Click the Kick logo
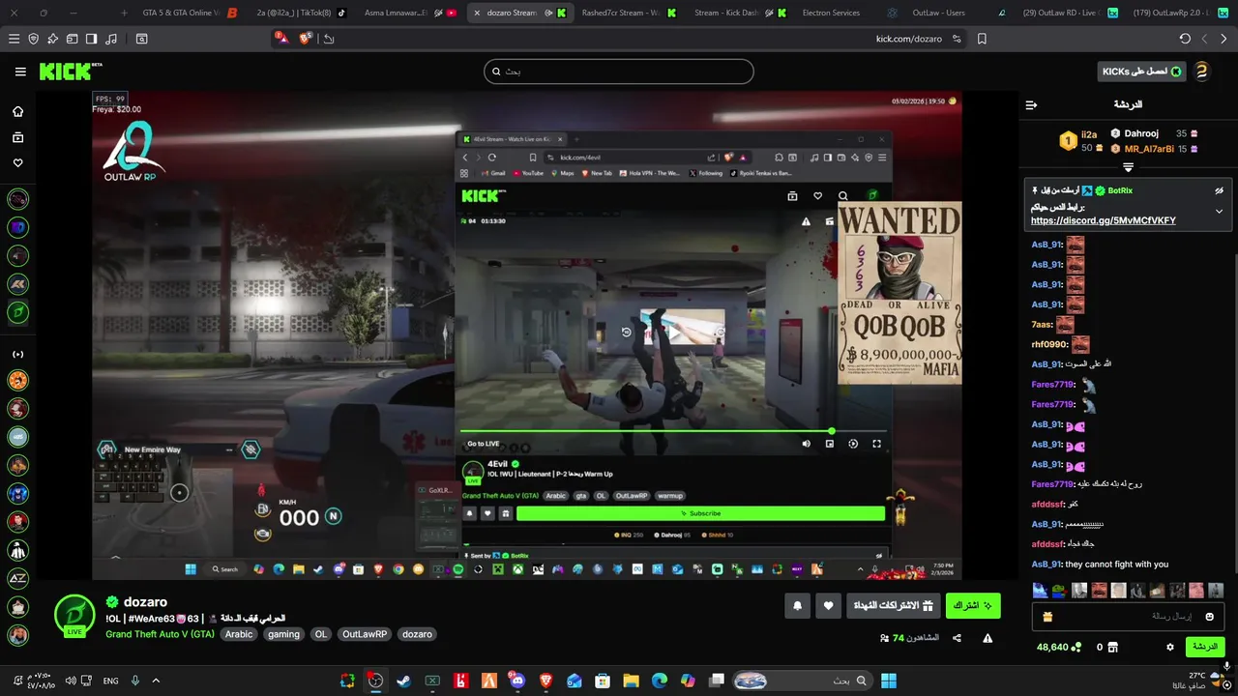The width and height of the screenshot is (1238, 696). tap(70, 72)
